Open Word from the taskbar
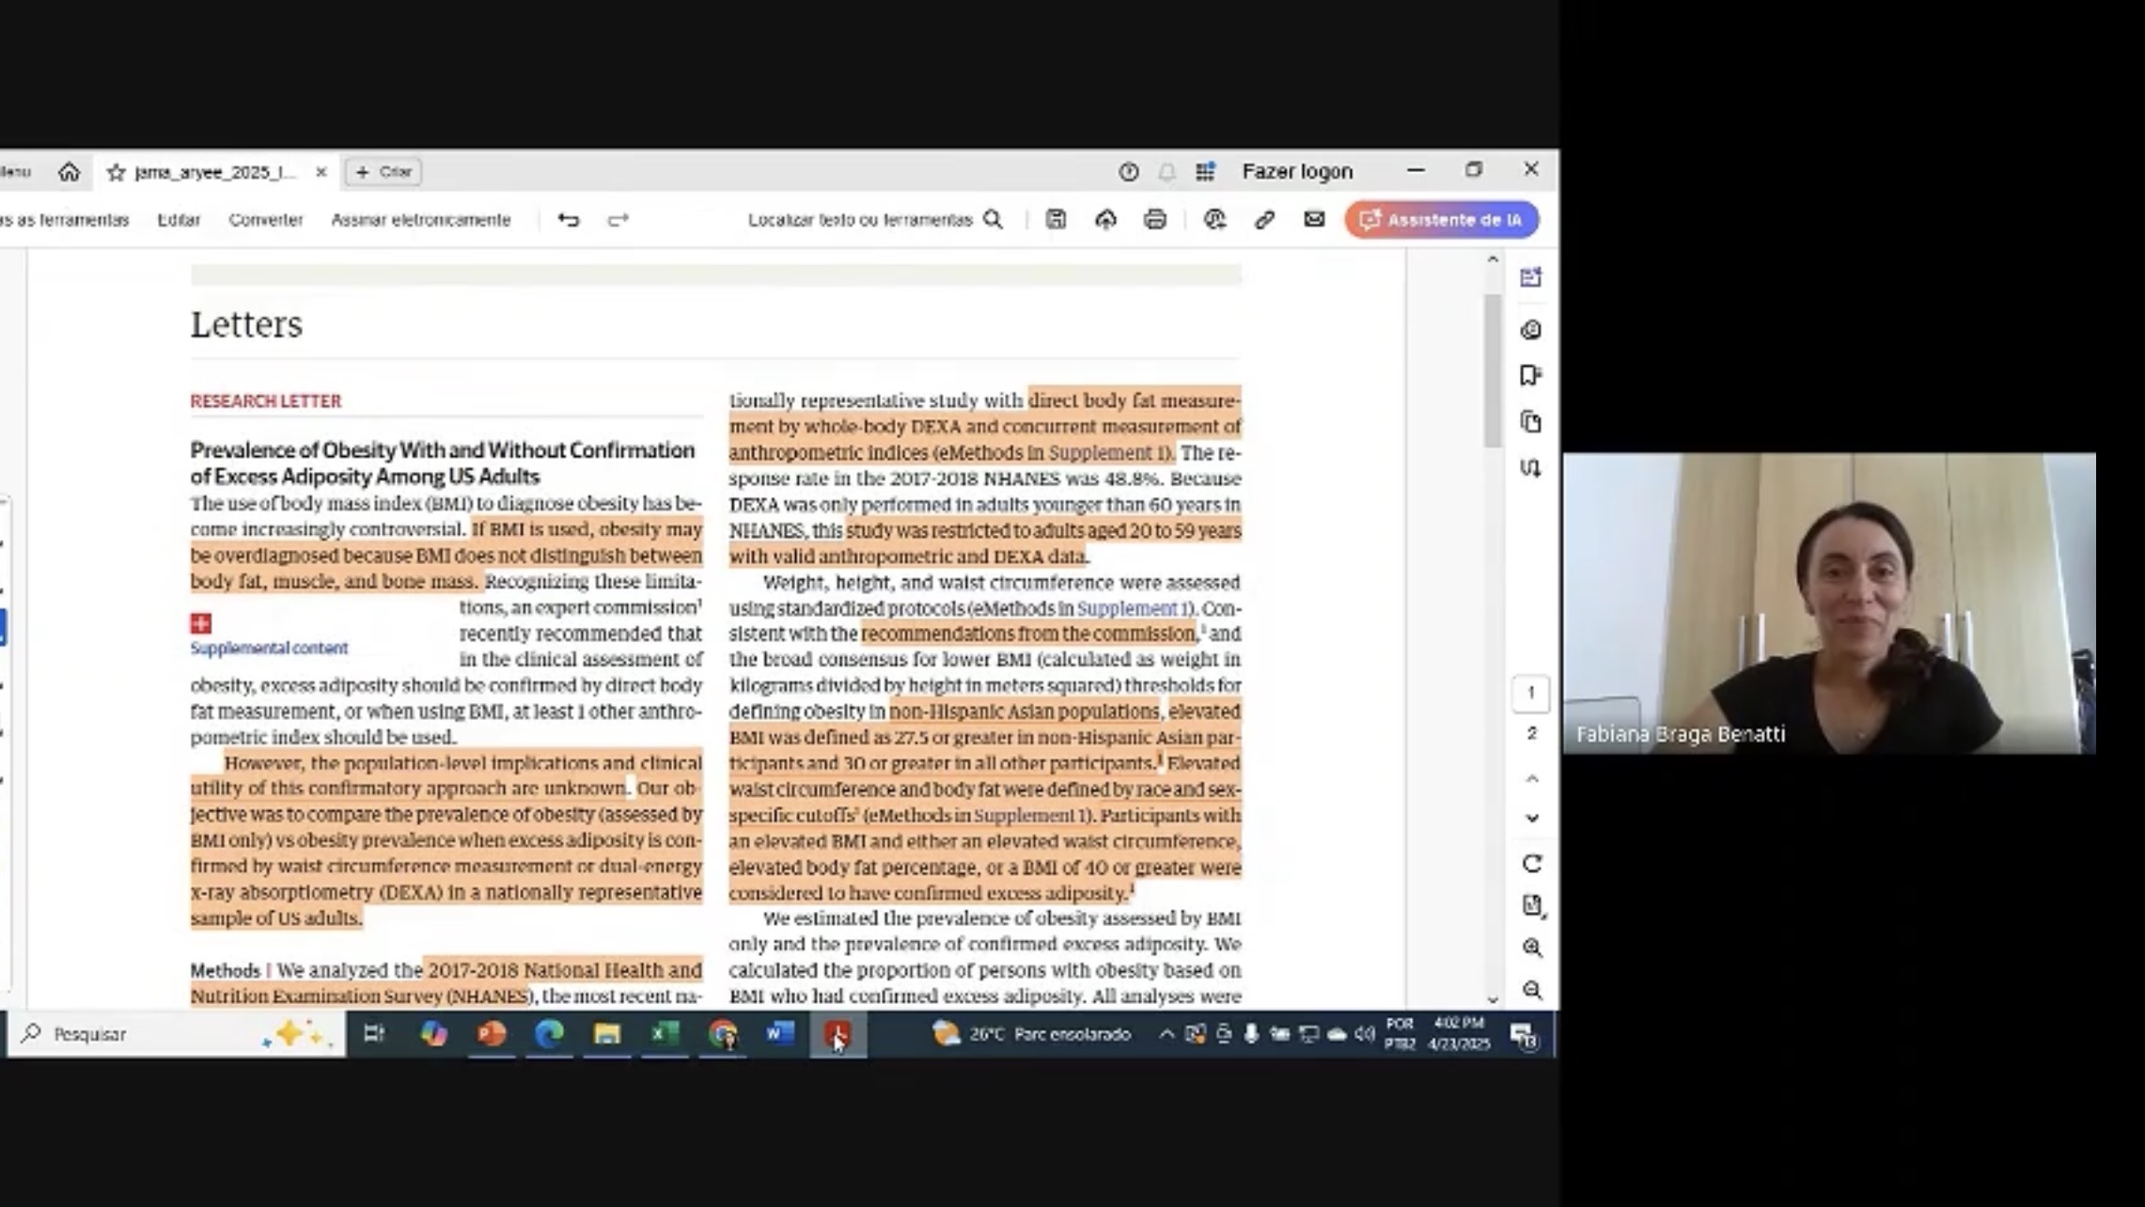 [779, 1034]
